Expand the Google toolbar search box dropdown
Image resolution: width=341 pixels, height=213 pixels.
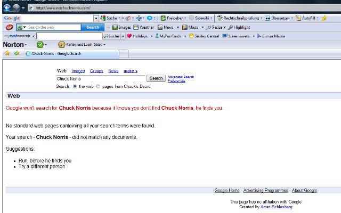point(96,19)
